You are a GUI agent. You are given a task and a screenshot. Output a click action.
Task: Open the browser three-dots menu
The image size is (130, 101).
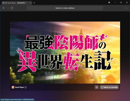[x=126, y=8]
